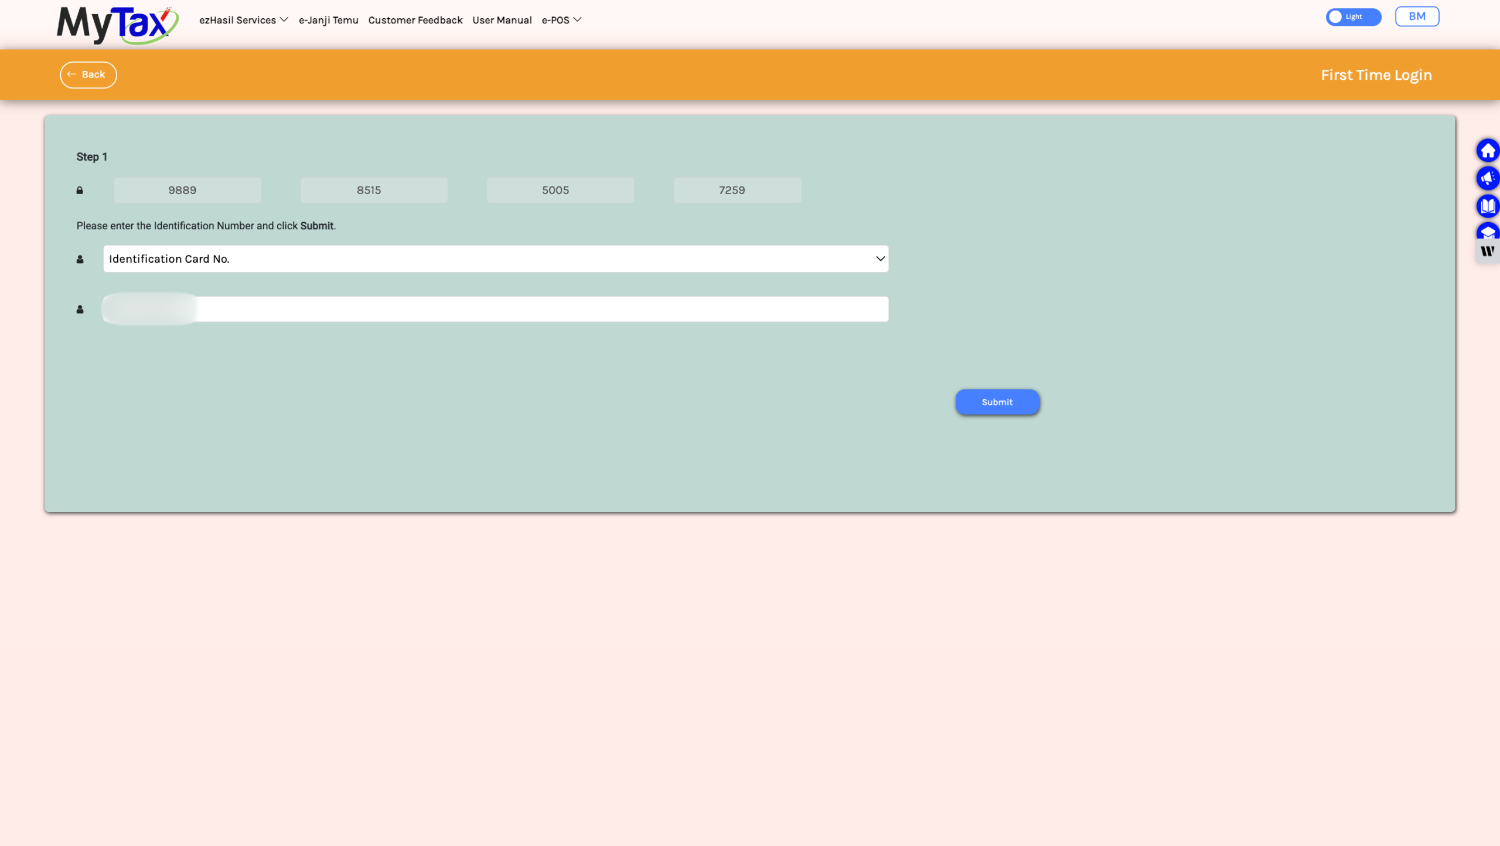Toggle the Light theme switch
Viewport: 1500px width, 846px height.
pyautogui.click(x=1353, y=17)
